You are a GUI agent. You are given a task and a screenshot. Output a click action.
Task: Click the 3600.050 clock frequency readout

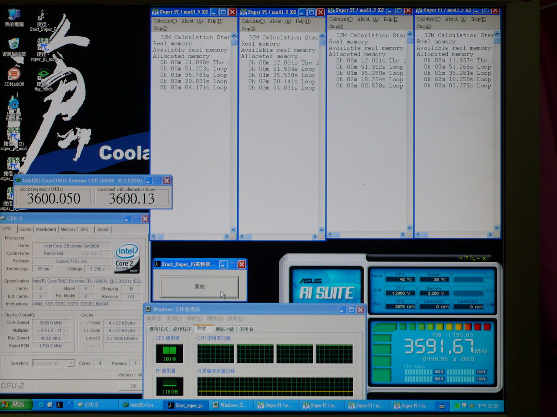click(x=54, y=199)
